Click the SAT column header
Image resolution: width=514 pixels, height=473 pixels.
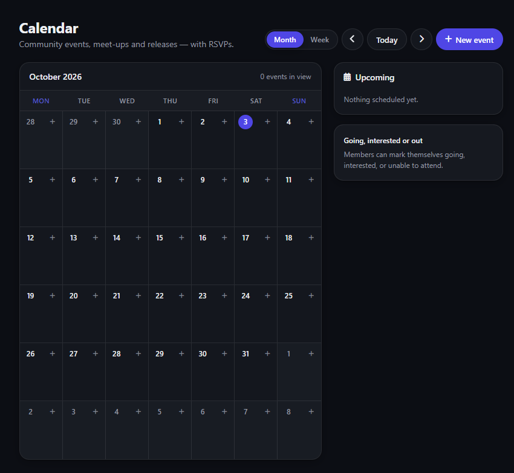[256, 101]
